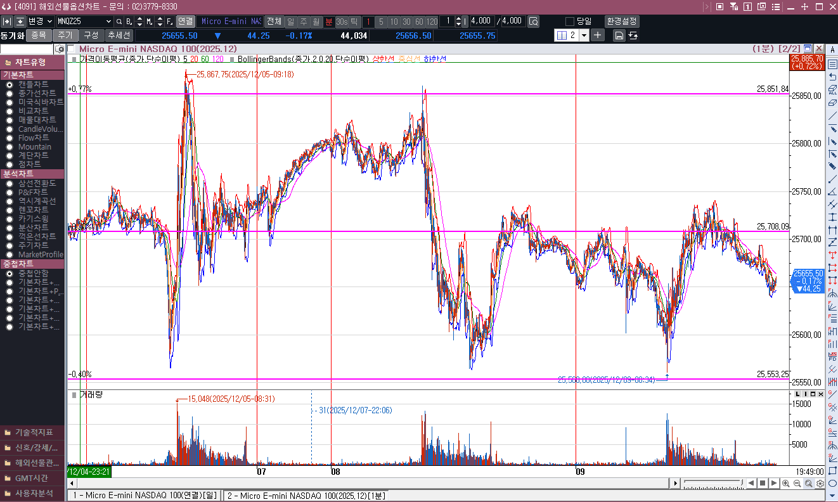Select the P&F차트 analysis chart option

coord(10,192)
